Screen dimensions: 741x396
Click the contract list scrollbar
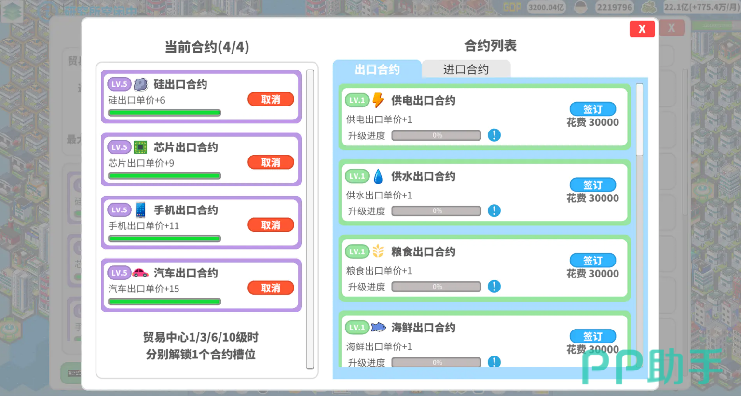639,120
